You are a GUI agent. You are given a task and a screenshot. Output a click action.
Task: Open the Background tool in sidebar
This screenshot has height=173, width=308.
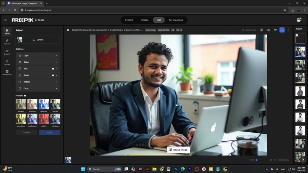pyautogui.click(x=7, y=73)
